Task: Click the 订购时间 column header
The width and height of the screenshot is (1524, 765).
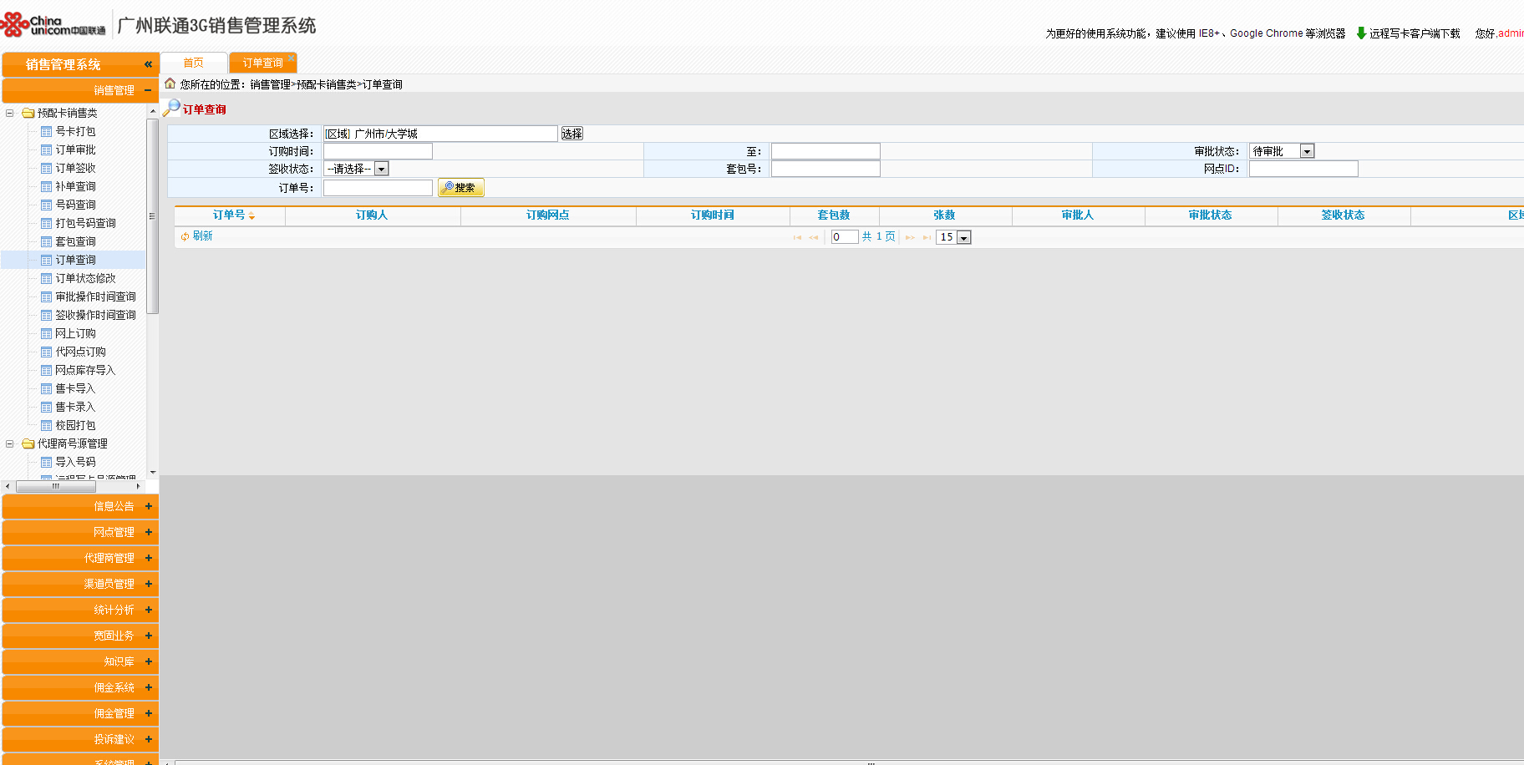Action: coord(713,215)
